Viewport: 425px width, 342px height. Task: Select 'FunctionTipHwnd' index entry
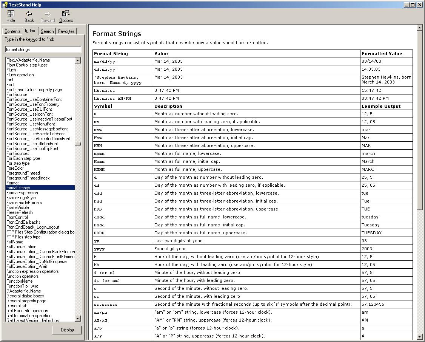pos(23,286)
